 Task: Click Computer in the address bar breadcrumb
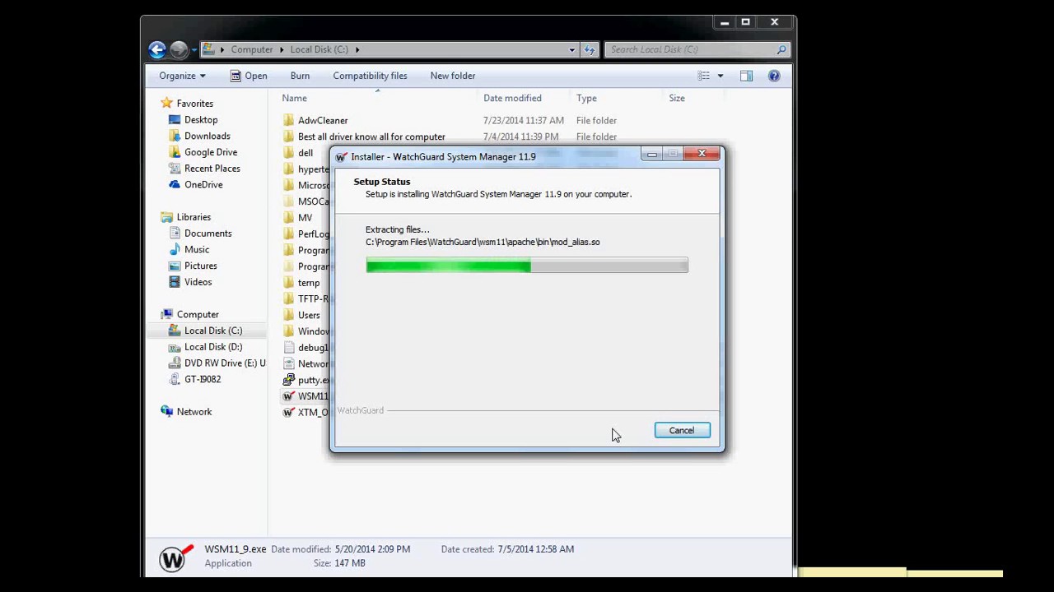tap(252, 49)
